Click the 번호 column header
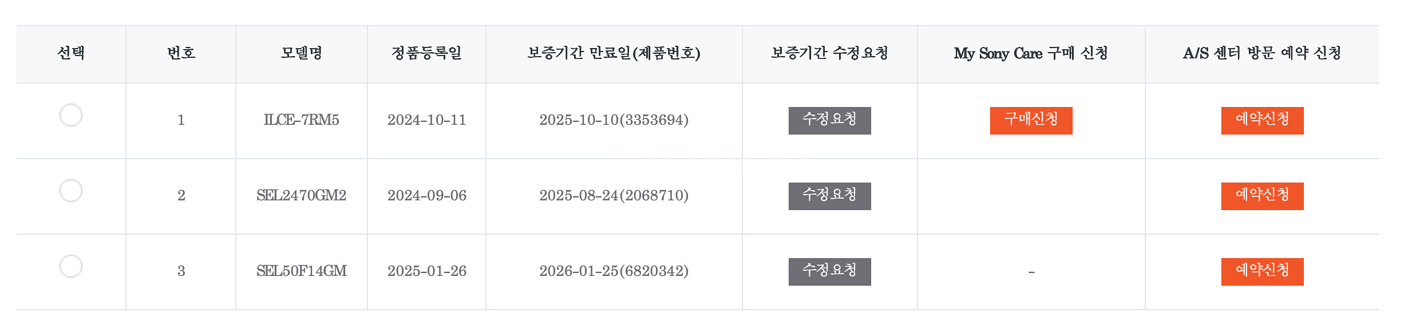 (x=181, y=53)
